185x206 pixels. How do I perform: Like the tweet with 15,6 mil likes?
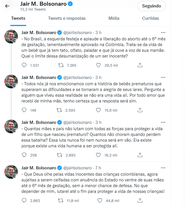(x=98, y=110)
